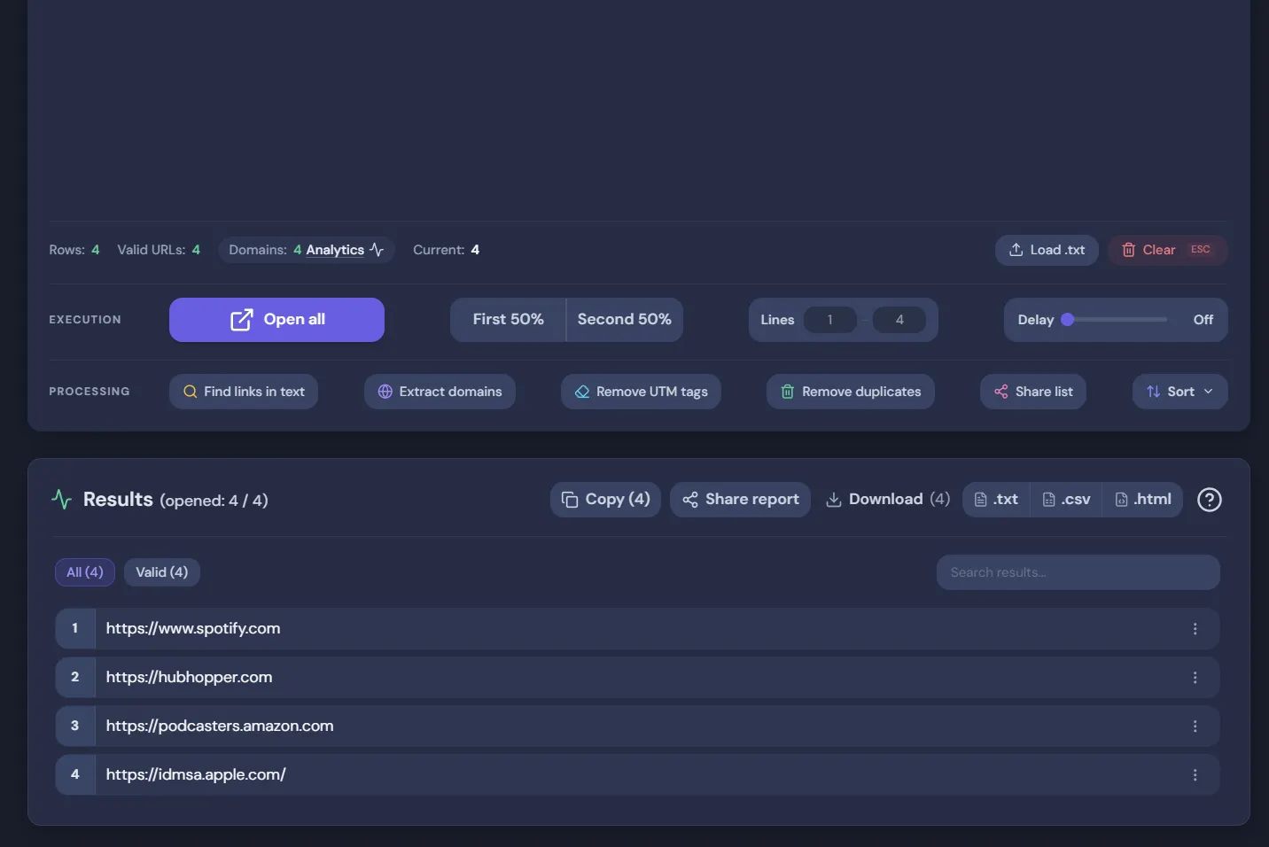Open https://www.spotify.com link

click(x=193, y=629)
